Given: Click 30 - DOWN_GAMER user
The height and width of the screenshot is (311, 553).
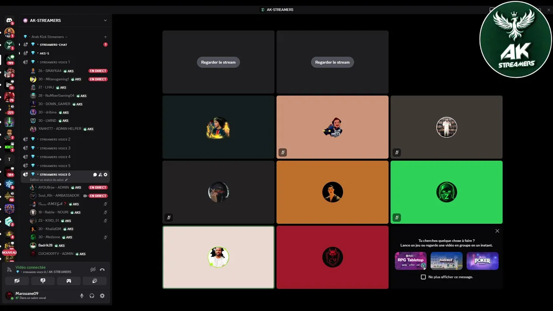Looking at the screenshot, I should (69, 104).
